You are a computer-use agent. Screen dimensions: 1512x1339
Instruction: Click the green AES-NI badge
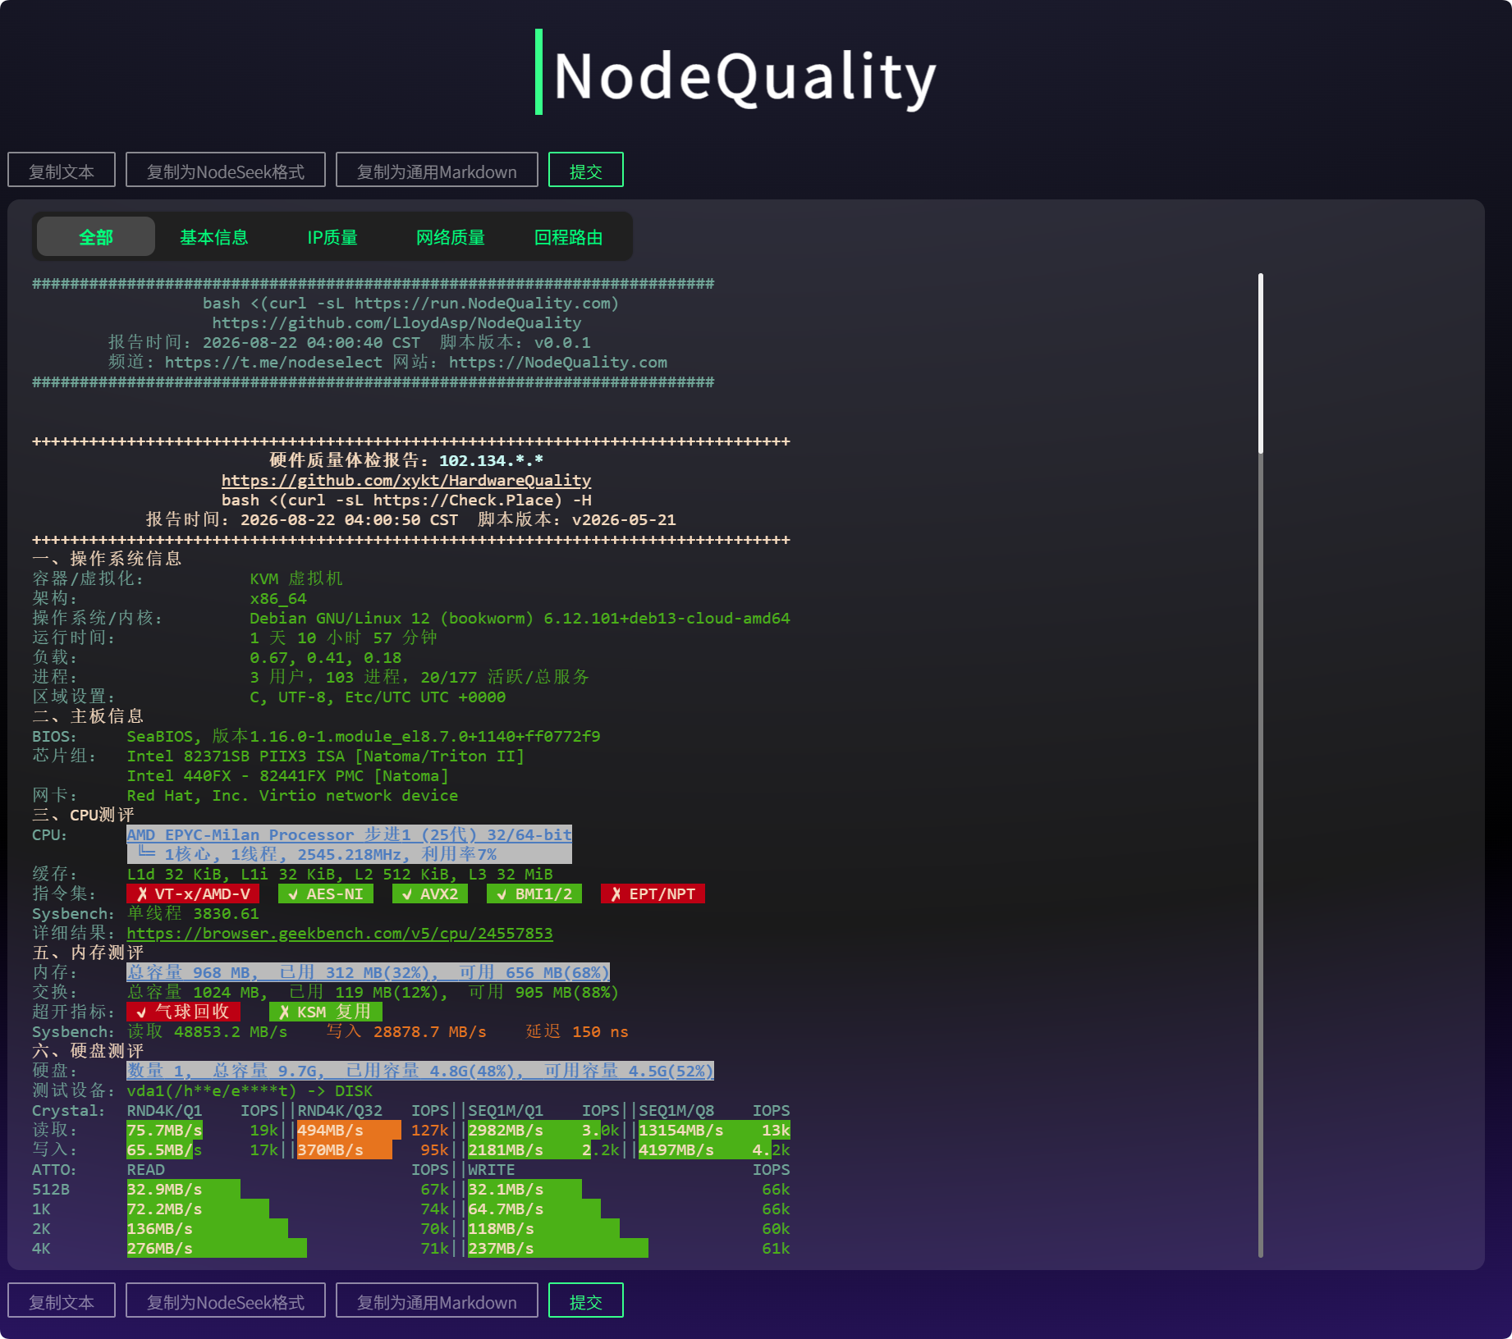click(326, 894)
